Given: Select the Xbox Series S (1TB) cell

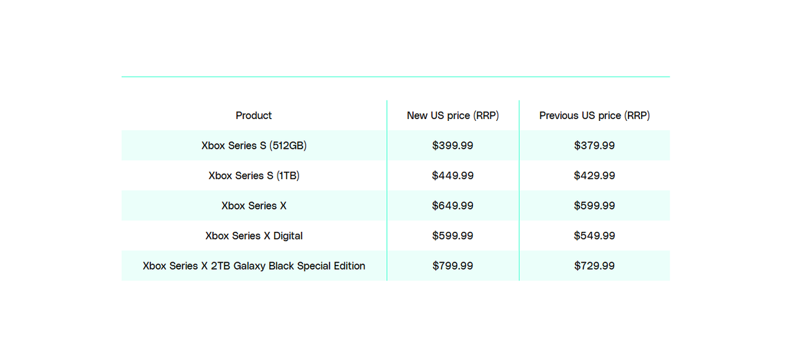Looking at the screenshot, I should (x=254, y=176).
